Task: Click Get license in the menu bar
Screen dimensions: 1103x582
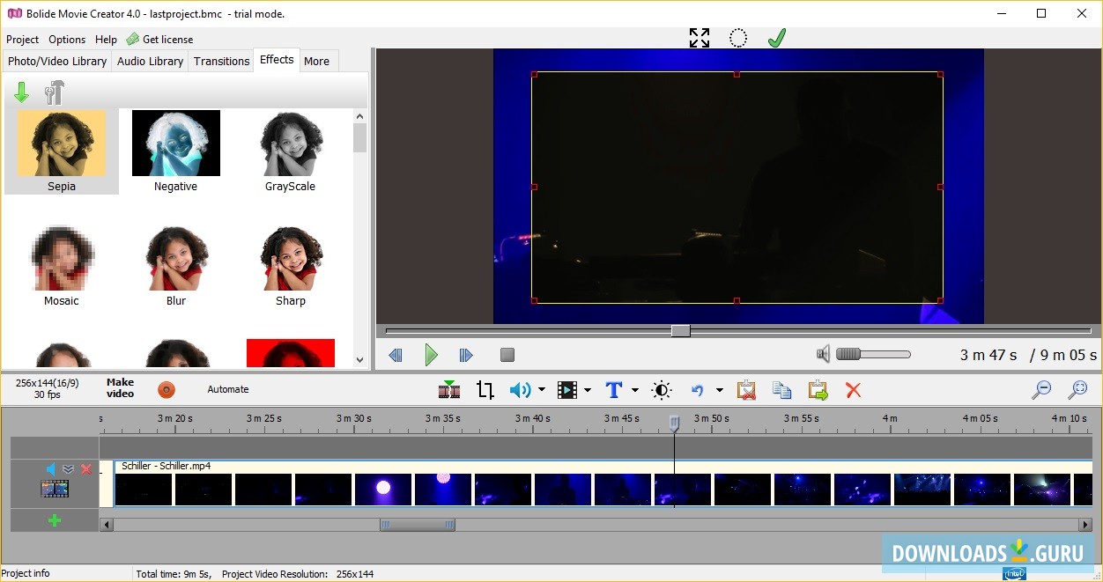Action: click(x=167, y=39)
